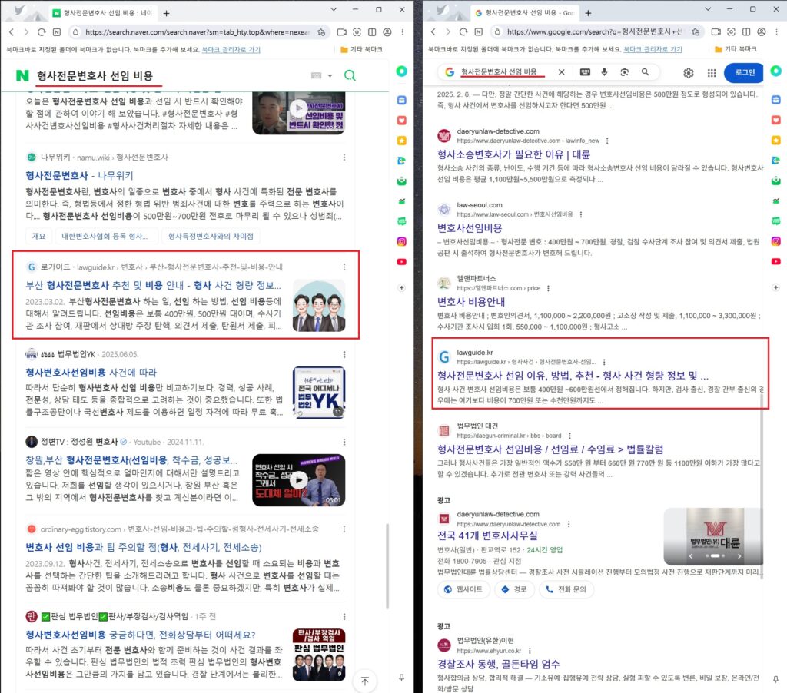Open 변호사선임비용 law-seoul.com result
This screenshot has width=787, height=693.
click(470, 228)
